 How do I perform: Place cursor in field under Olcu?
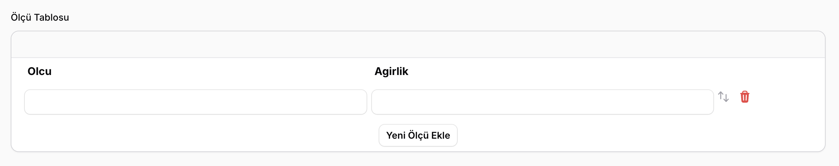point(196,102)
